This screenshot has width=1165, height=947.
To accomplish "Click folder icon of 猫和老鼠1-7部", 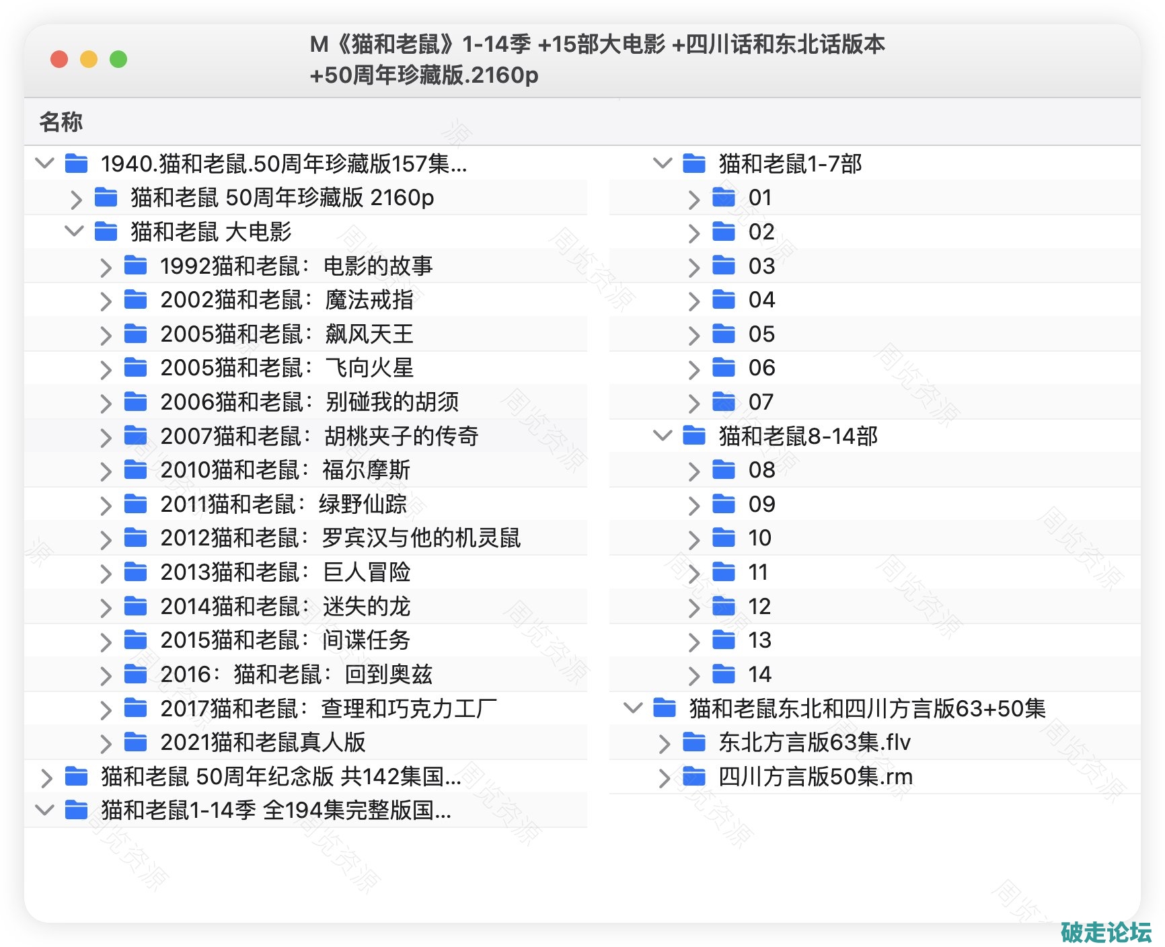I will click(x=693, y=163).
